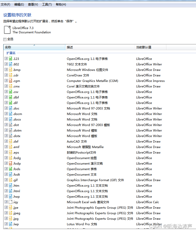Click 'LibreOffice Calc' default value for .iqy
Viewport: 196px width, 231px height.
[x=148, y=202]
